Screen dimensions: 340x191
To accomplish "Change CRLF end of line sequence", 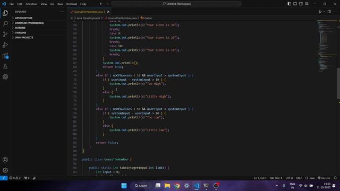I will pos(299,178).
